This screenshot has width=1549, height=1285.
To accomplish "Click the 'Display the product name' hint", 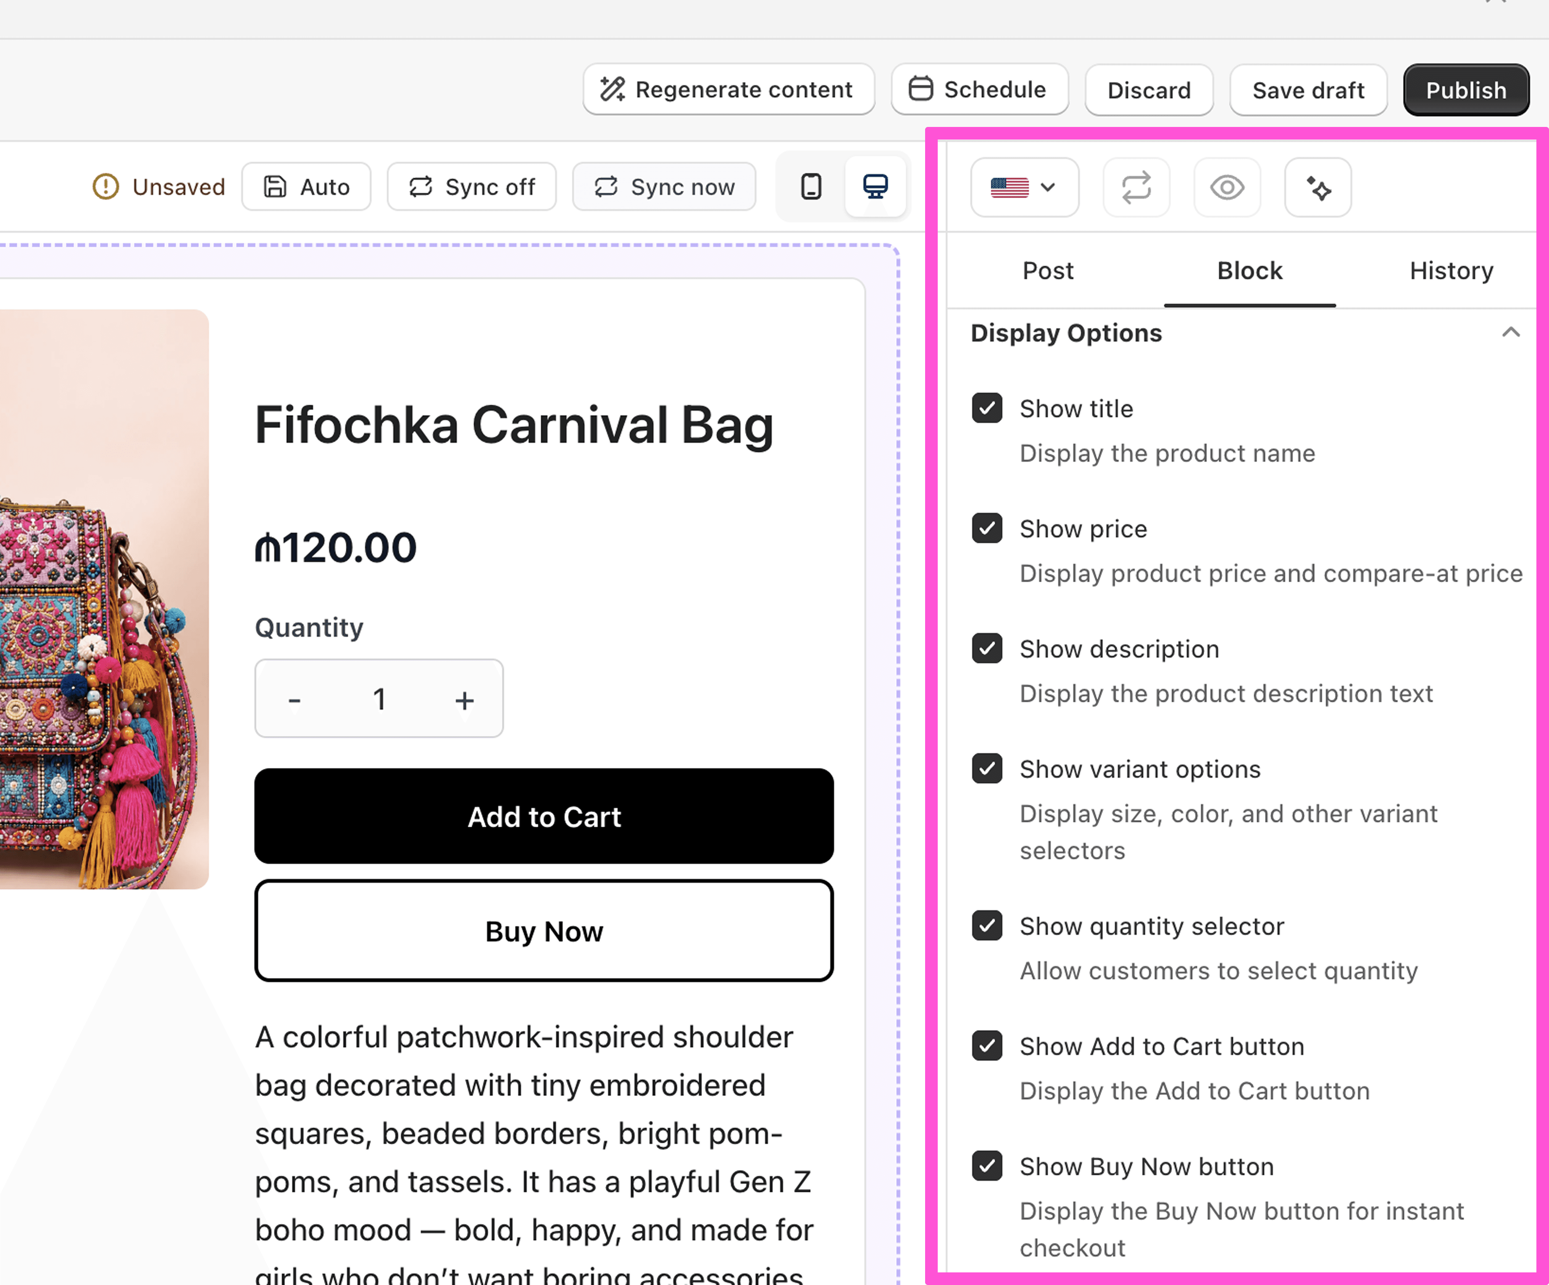I will click(1168, 453).
